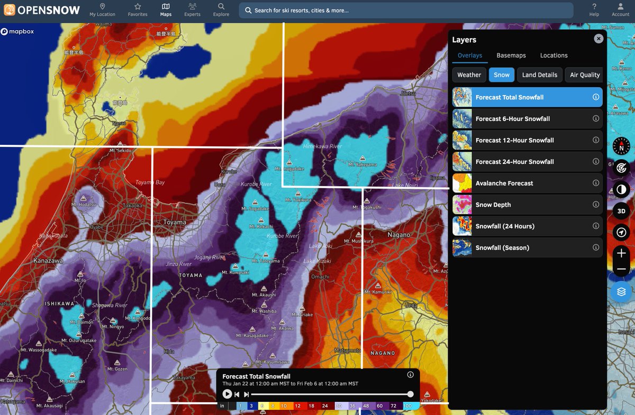Open My Location in top navigation
The height and width of the screenshot is (415, 635).
point(103,10)
